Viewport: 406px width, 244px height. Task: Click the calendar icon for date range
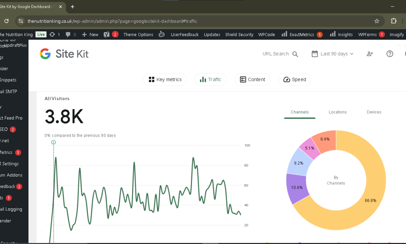coord(315,54)
